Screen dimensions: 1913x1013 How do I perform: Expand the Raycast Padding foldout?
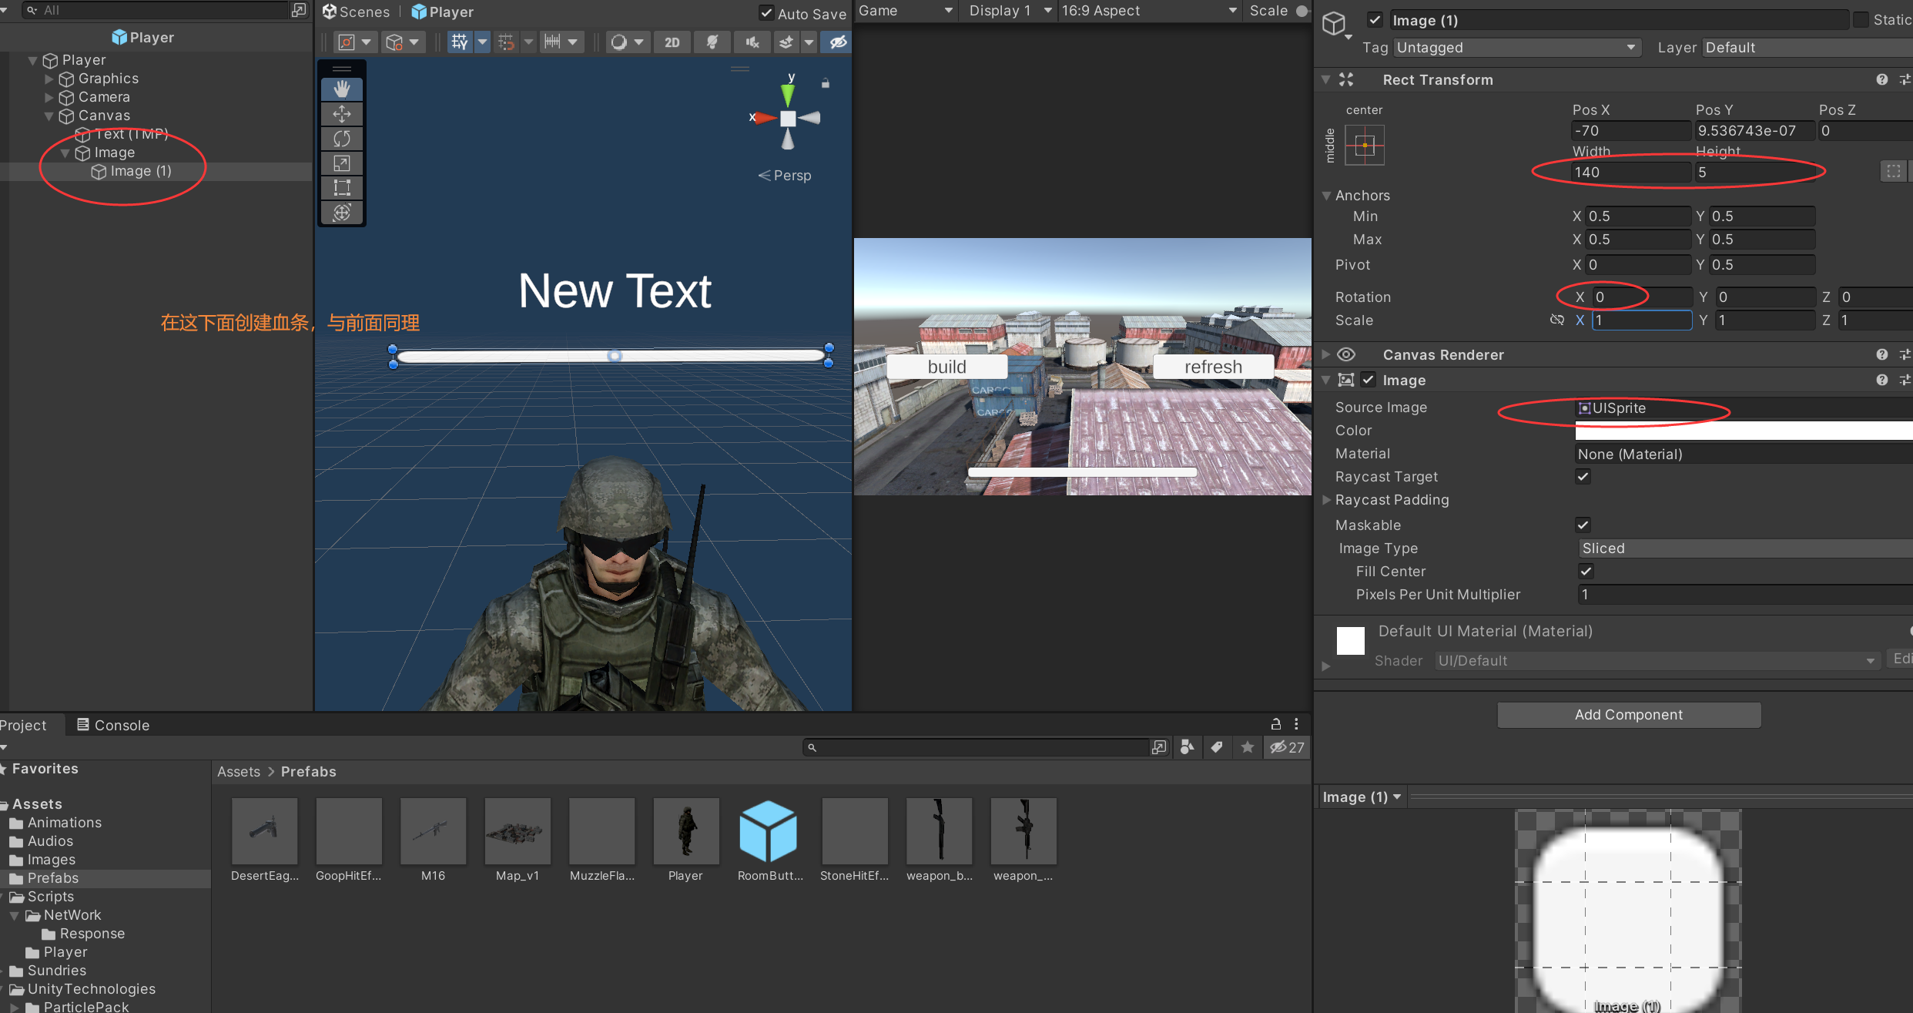(1327, 499)
